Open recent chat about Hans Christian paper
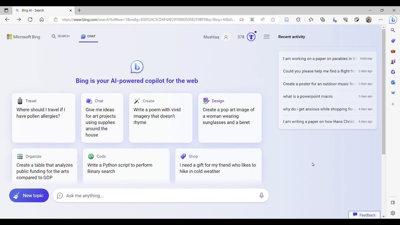This screenshot has height=225, width=400. [x=328, y=122]
